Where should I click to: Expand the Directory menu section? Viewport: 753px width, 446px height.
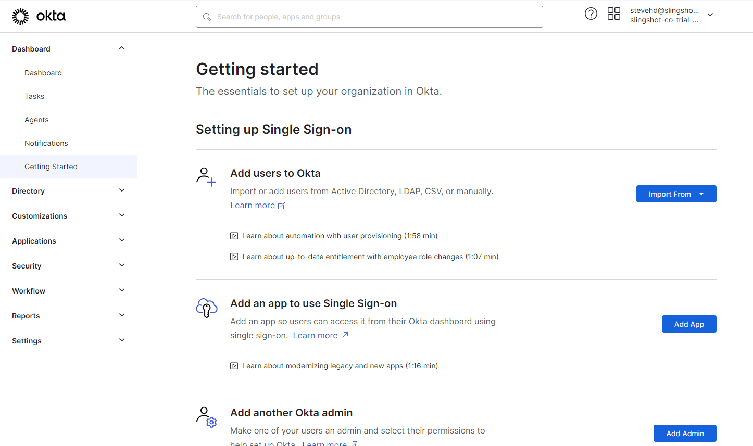[x=69, y=191]
